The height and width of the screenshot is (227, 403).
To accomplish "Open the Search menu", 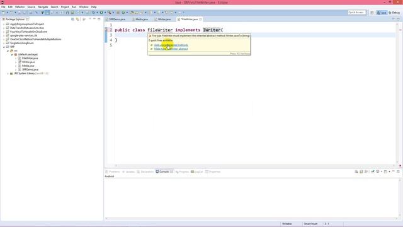I will click(x=54, y=7).
